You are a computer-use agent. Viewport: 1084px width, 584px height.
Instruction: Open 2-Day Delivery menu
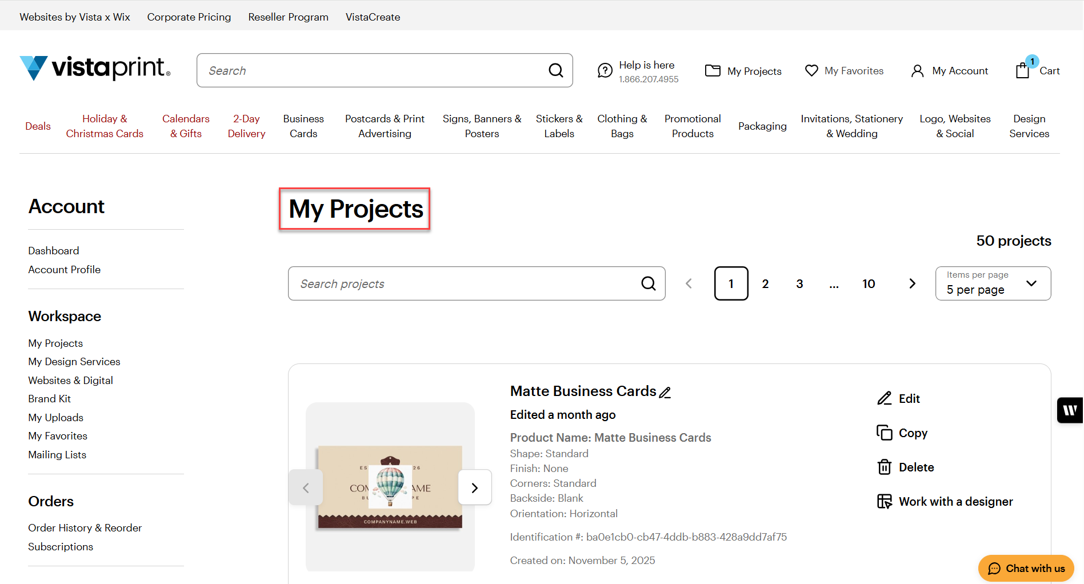point(246,126)
